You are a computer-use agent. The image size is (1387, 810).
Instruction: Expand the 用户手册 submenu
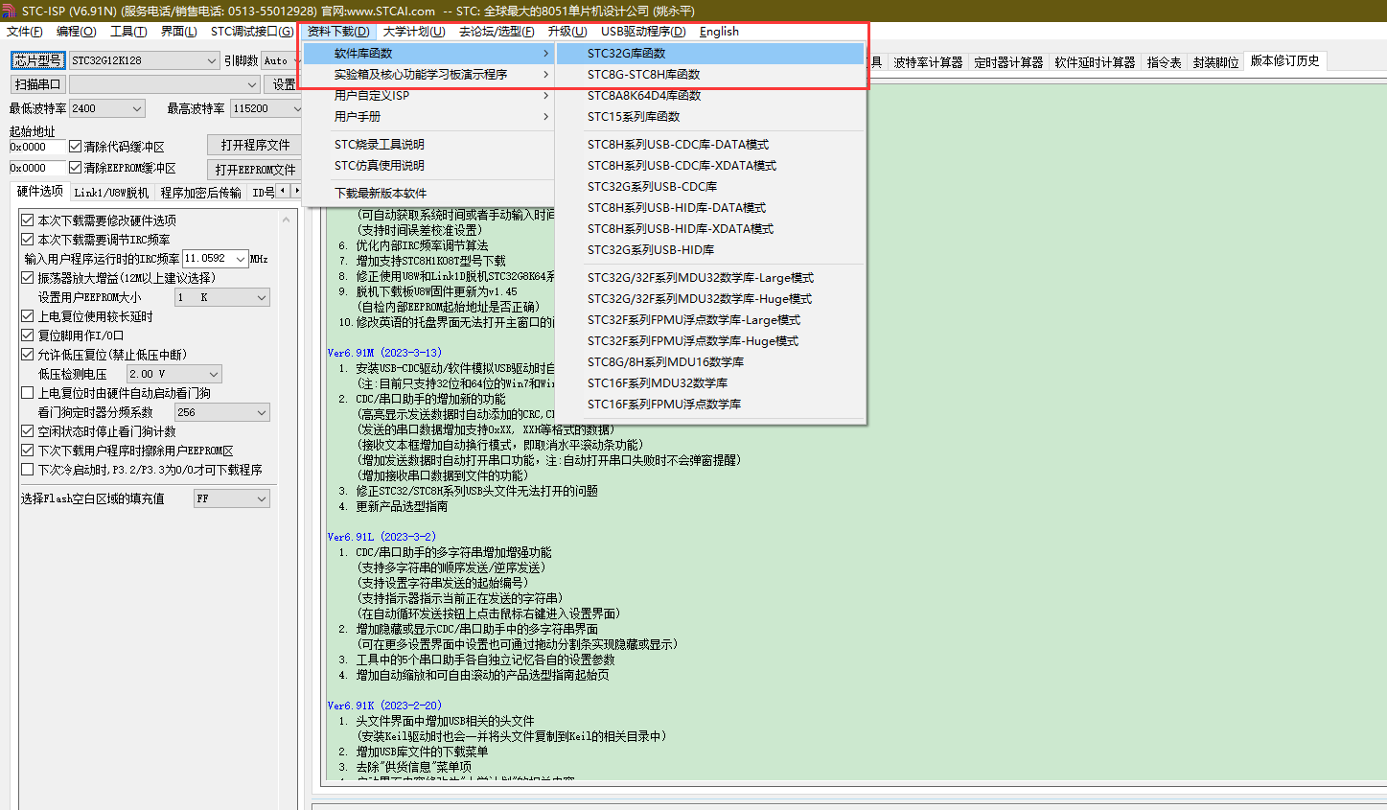(428, 117)
